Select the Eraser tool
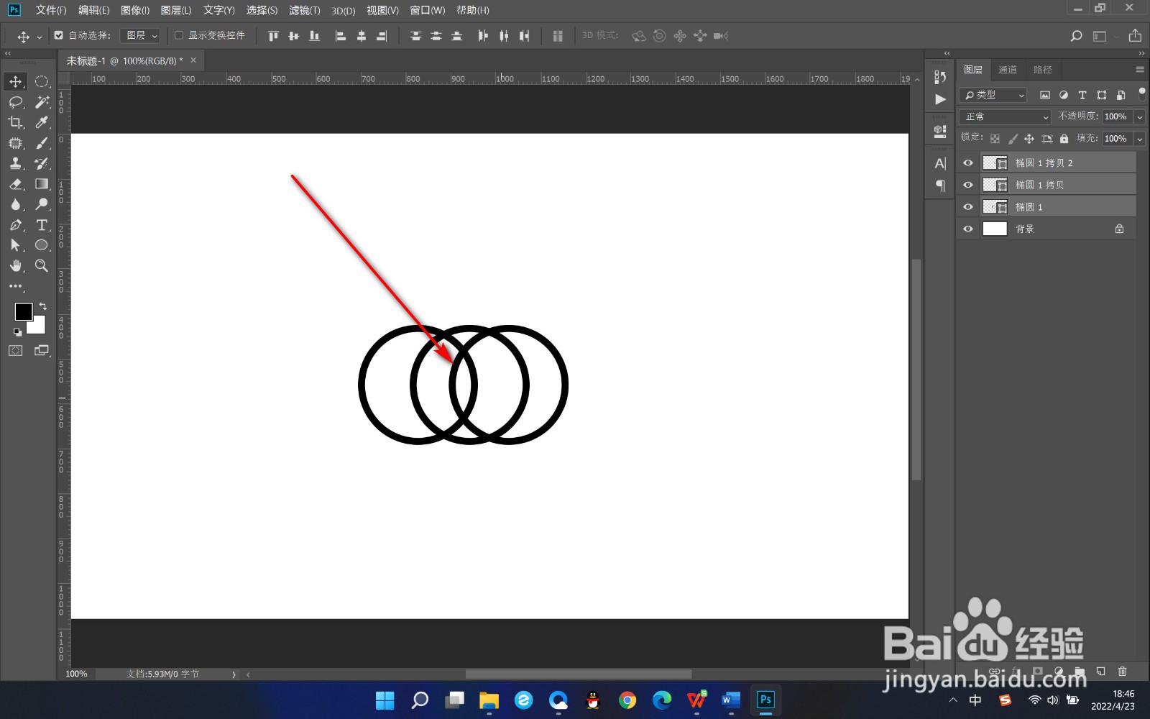Viewport: 1150px width, 719px height. click(x=16, y=184)
